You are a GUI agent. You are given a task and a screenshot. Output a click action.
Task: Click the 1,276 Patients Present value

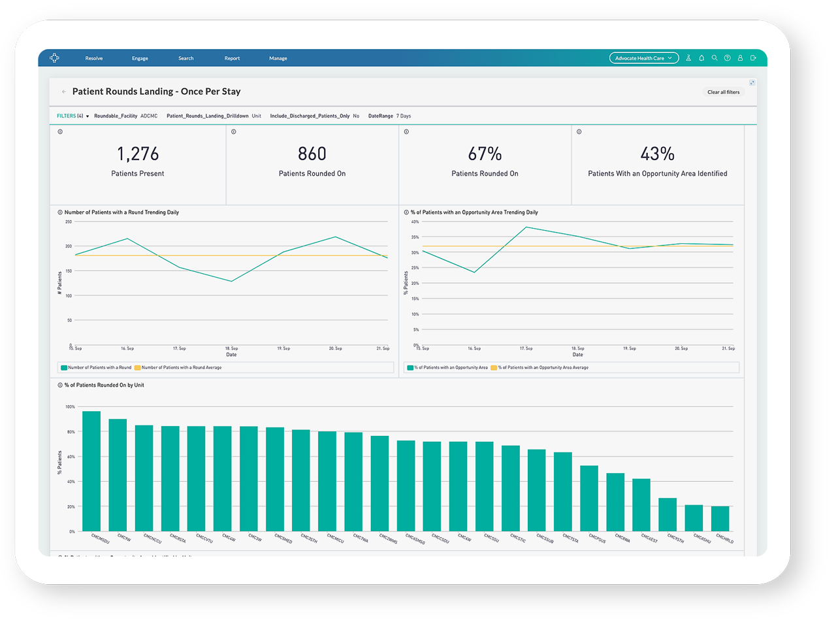coord(138,154)
